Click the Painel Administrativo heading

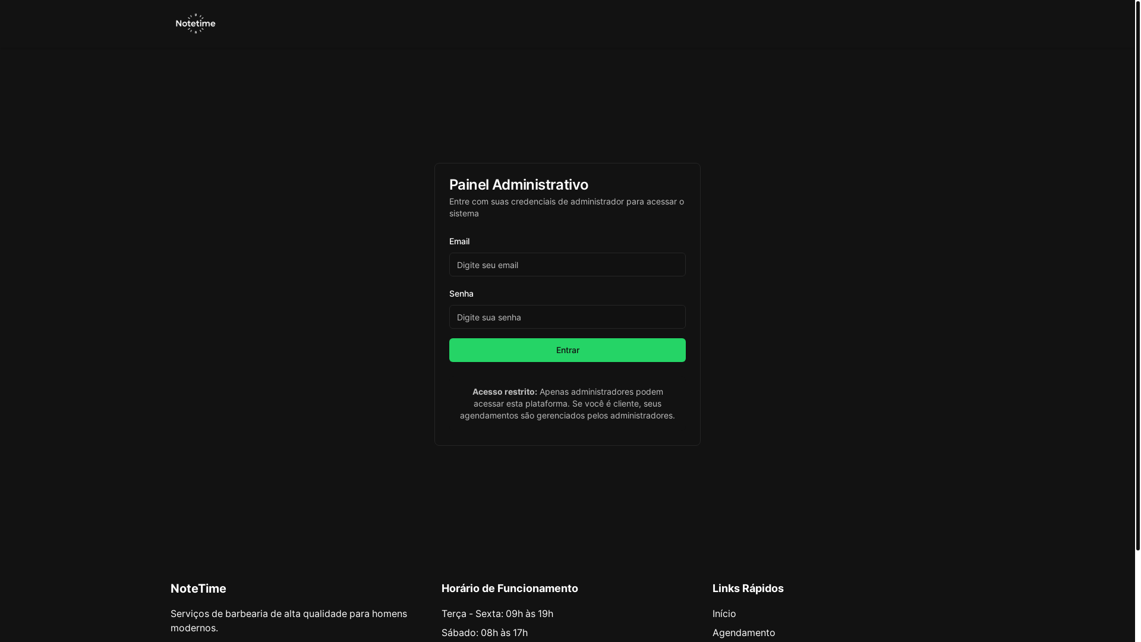point(518,185)
